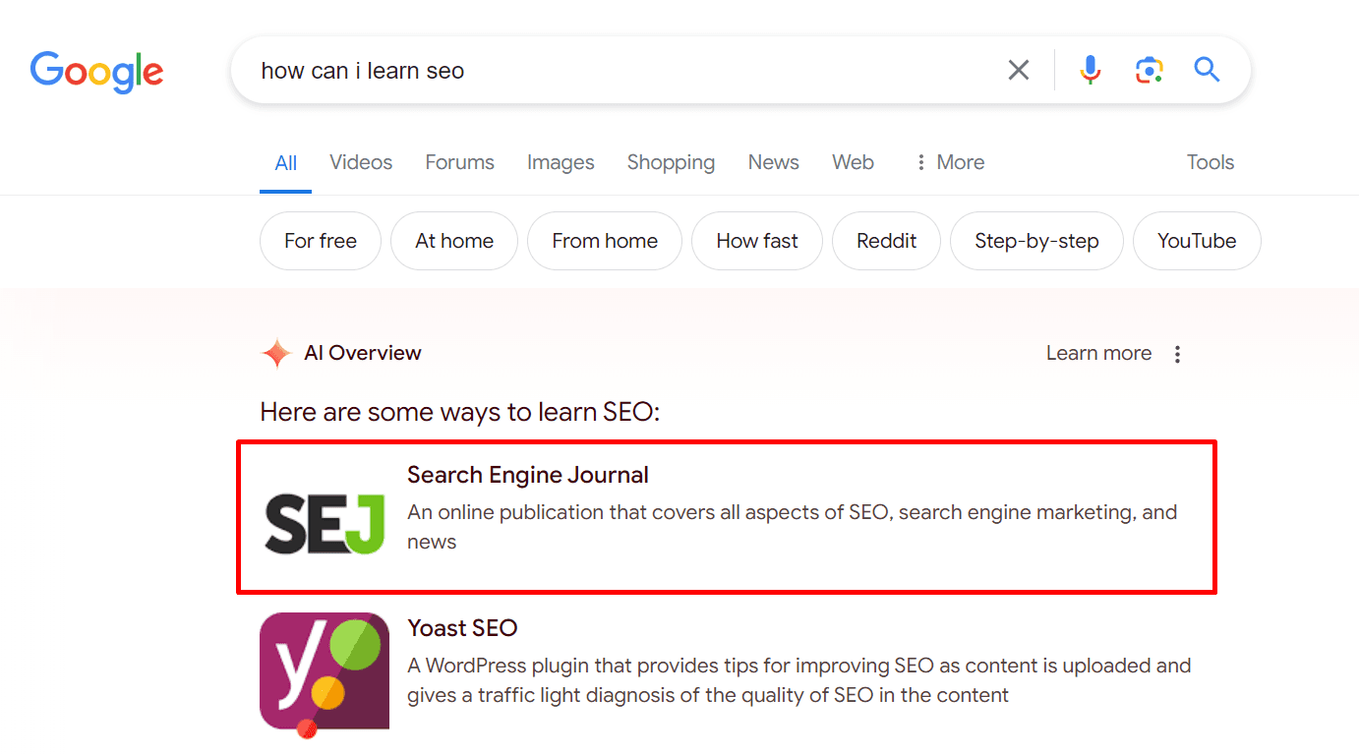Click the Search Engine Journal description text

(x=793, y=527)
